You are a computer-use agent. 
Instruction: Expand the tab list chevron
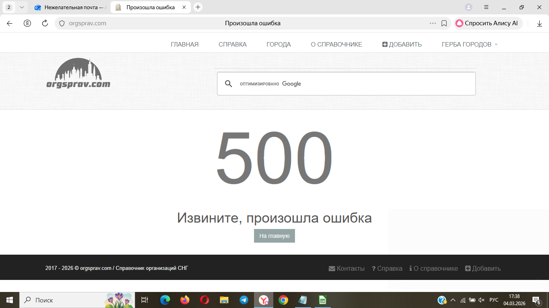(x=22, y=7)
